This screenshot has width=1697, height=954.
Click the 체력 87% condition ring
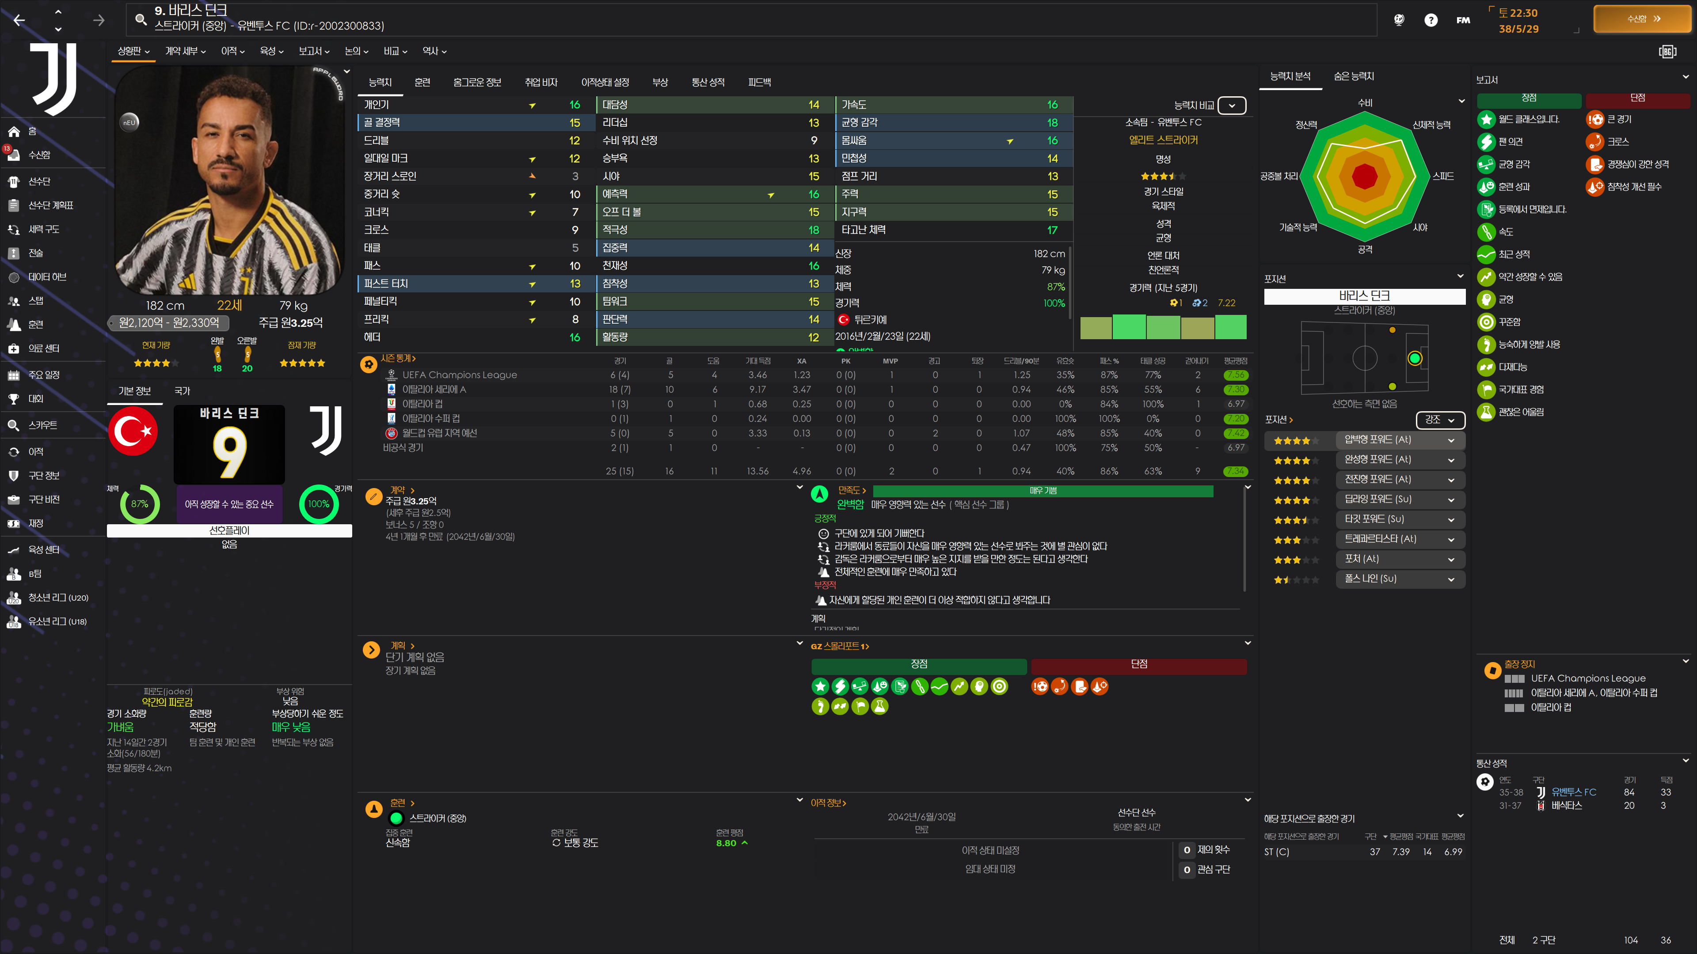point(140,504)
